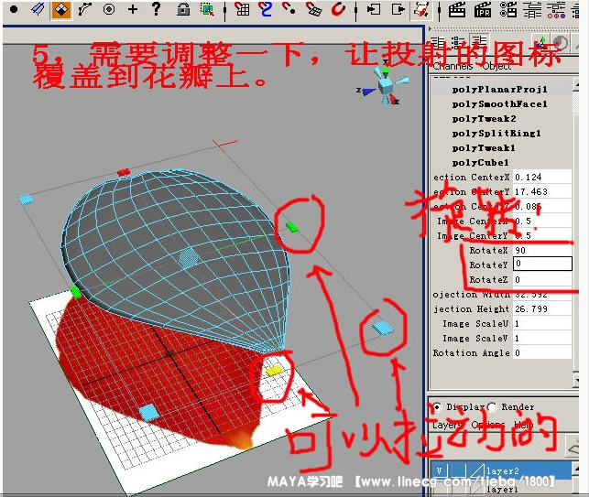This screenshot has width=589, height=497.
Task: Enable snap to grids magnet icon
Action: (x=242, y=9)
